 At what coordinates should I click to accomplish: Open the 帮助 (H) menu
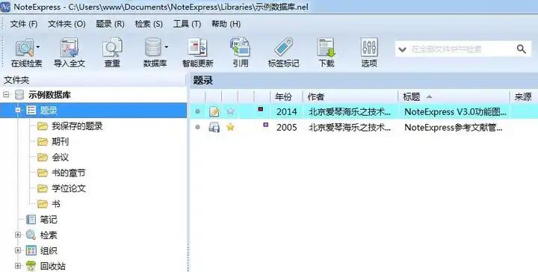(x=226, y=24)
